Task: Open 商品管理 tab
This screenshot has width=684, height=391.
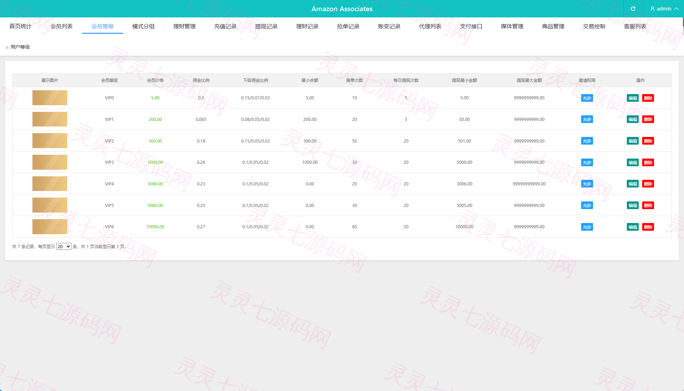Action: (x=553, y=26)
